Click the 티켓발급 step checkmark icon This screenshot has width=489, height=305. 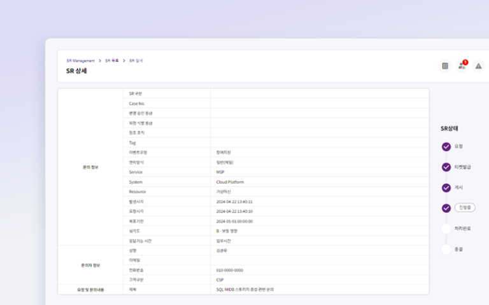(x=446, y=167)
